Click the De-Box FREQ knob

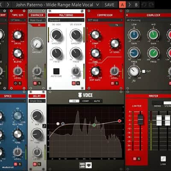(x=56, y=53)
